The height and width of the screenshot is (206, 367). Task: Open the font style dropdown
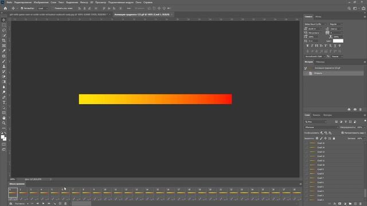(x=336, y=24)
